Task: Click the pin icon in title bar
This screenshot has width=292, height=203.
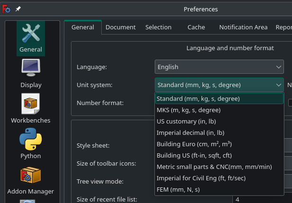Action: (18, 9)
